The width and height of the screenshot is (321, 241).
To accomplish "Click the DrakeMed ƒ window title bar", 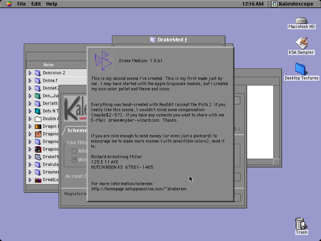I will (169, 39).
